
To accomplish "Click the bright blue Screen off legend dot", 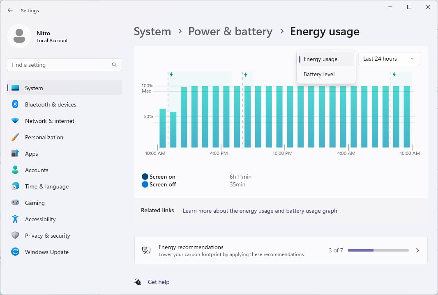I will tap(145, 184).
